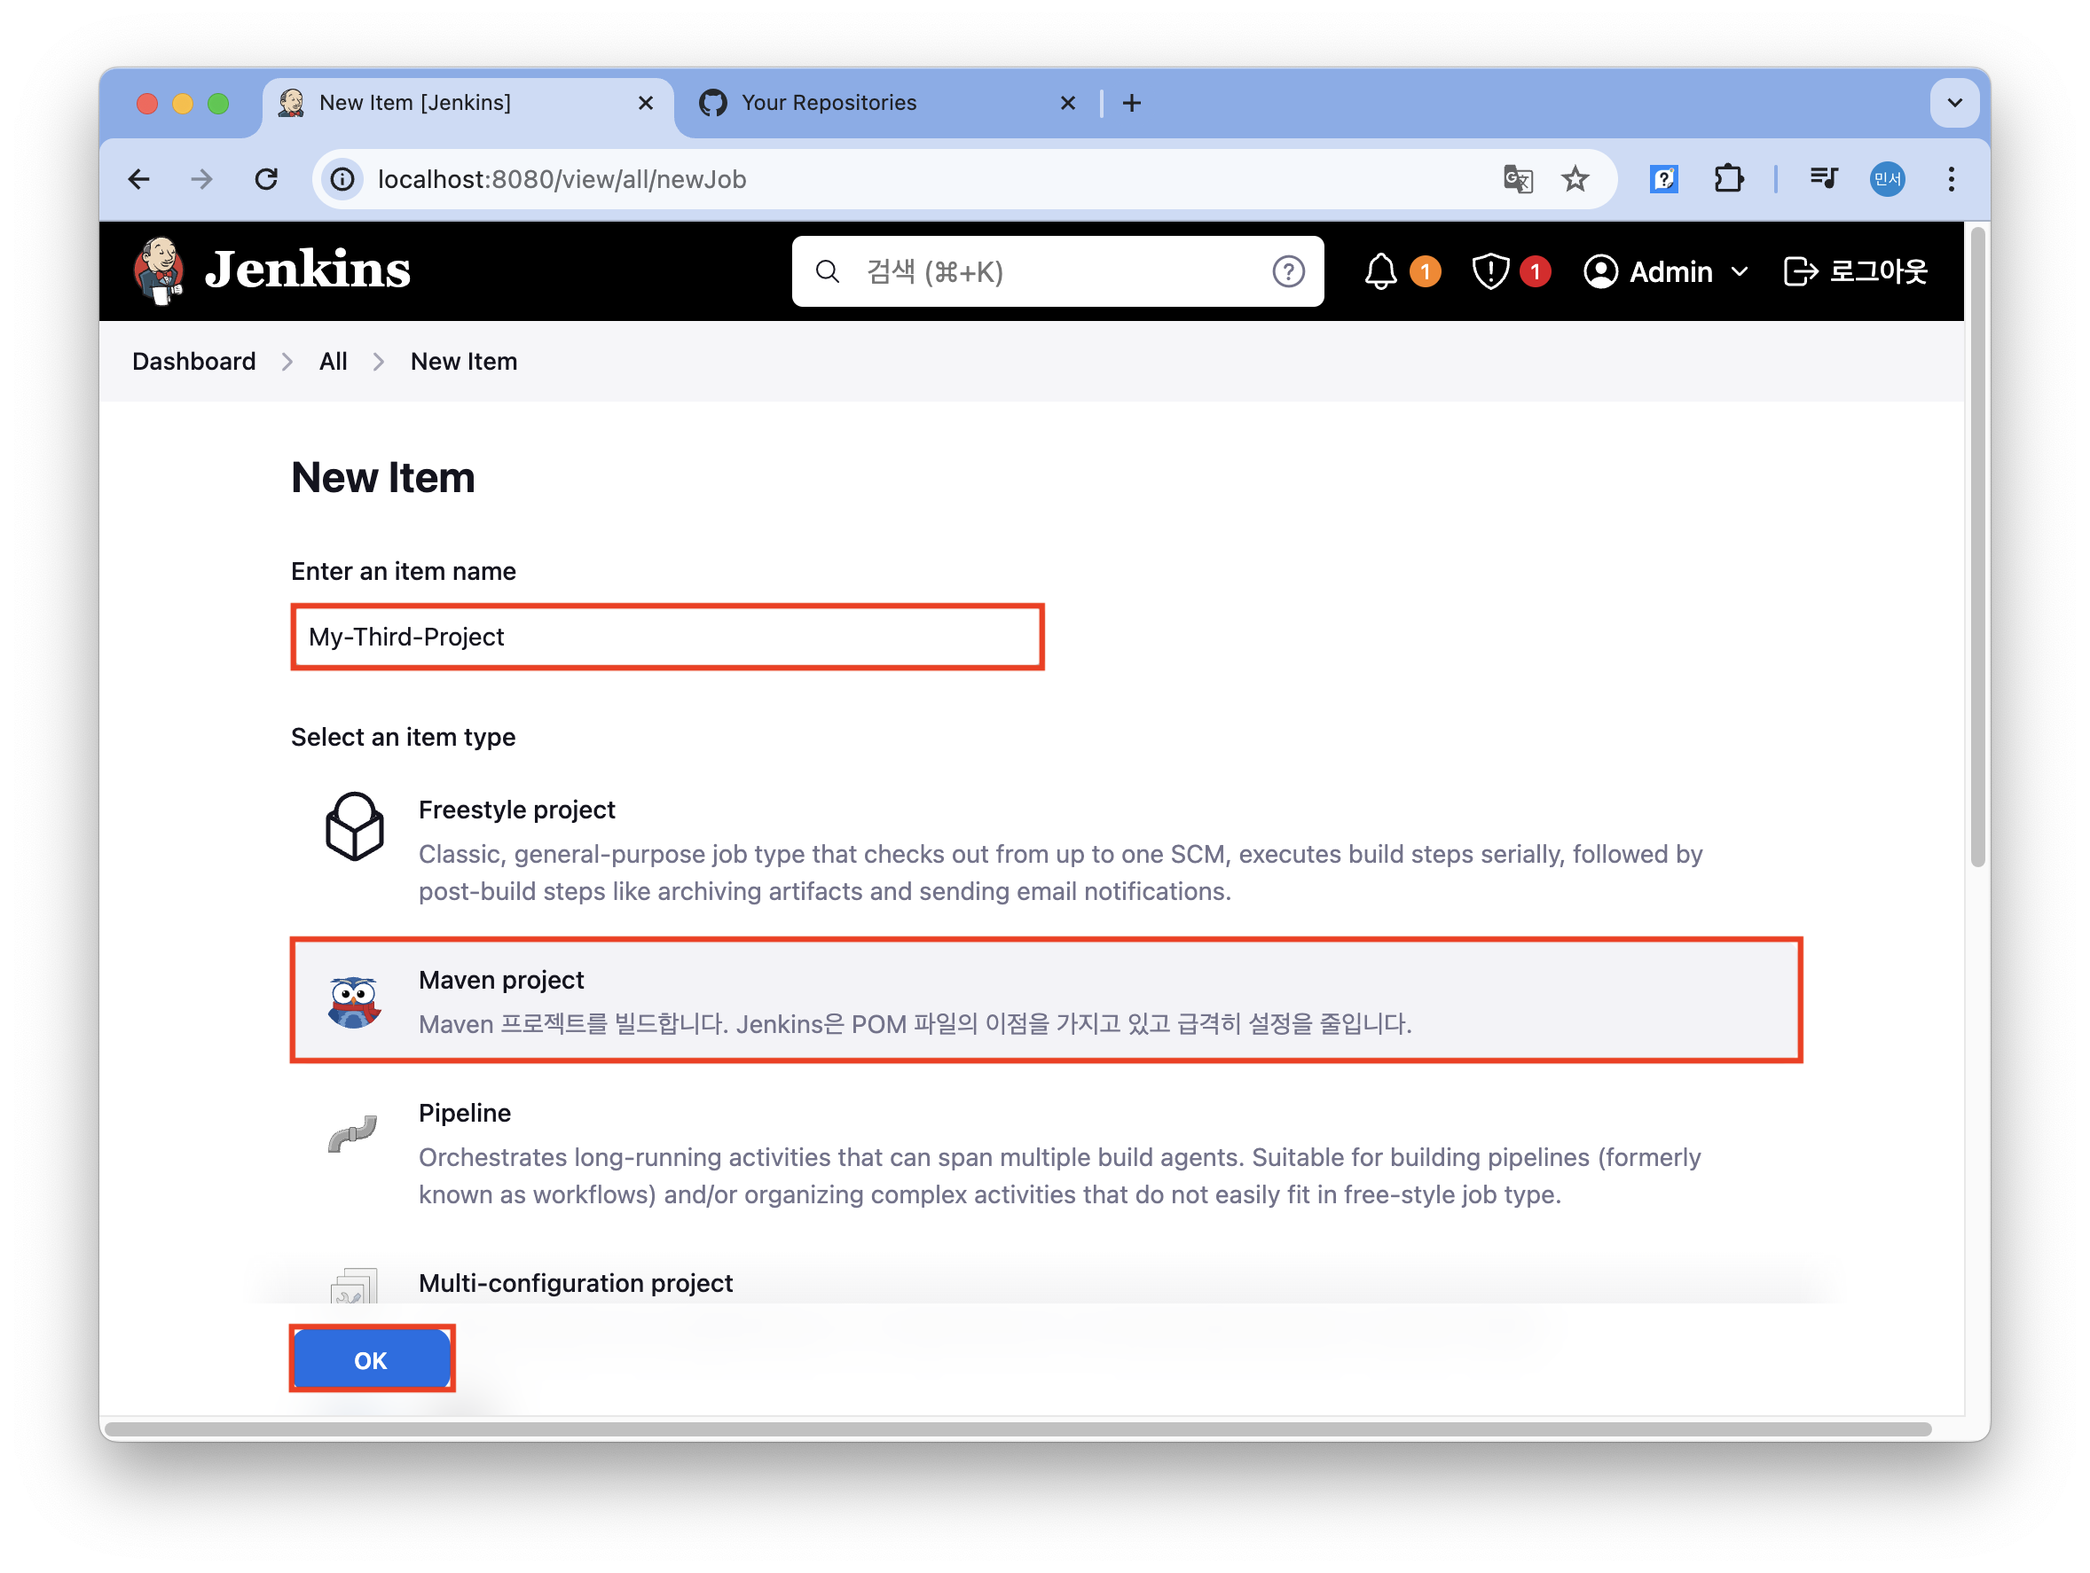Open the tab search chevron dropdown

pos(1954,103)
